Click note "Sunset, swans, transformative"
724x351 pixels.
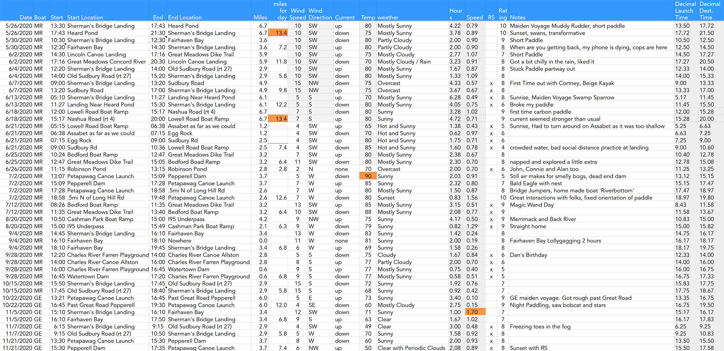(x=547, y=33)
